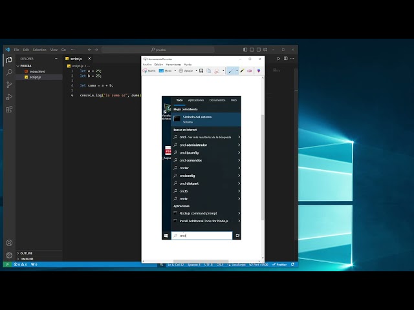
Task: Open the Explorer view in VS Code activity bar
Action: coord(9,60)
